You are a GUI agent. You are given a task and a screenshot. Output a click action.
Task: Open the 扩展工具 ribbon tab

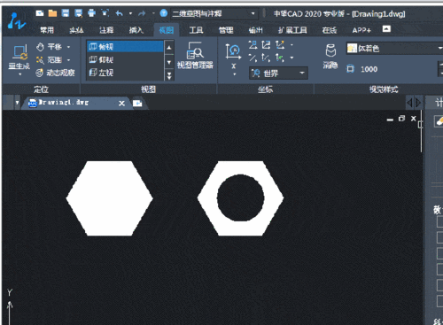[292, 30]
